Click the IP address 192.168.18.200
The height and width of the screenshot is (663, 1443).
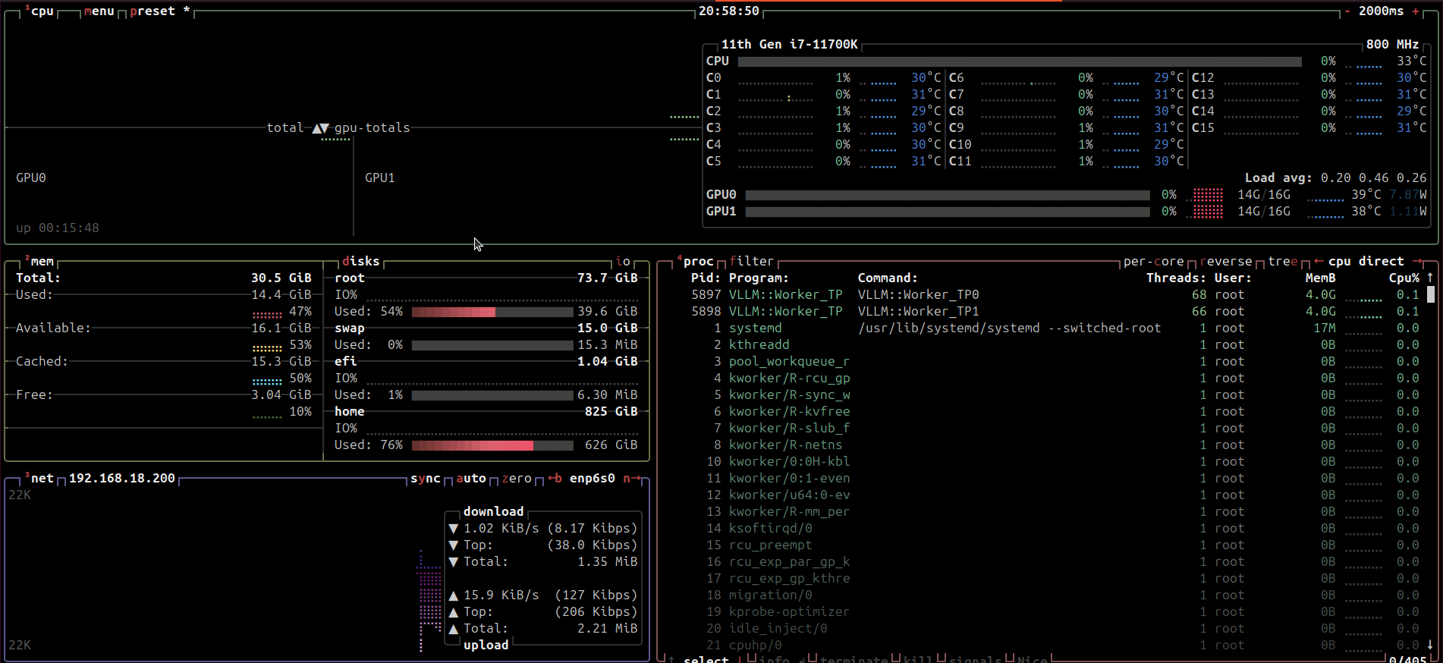click(122, 478)
